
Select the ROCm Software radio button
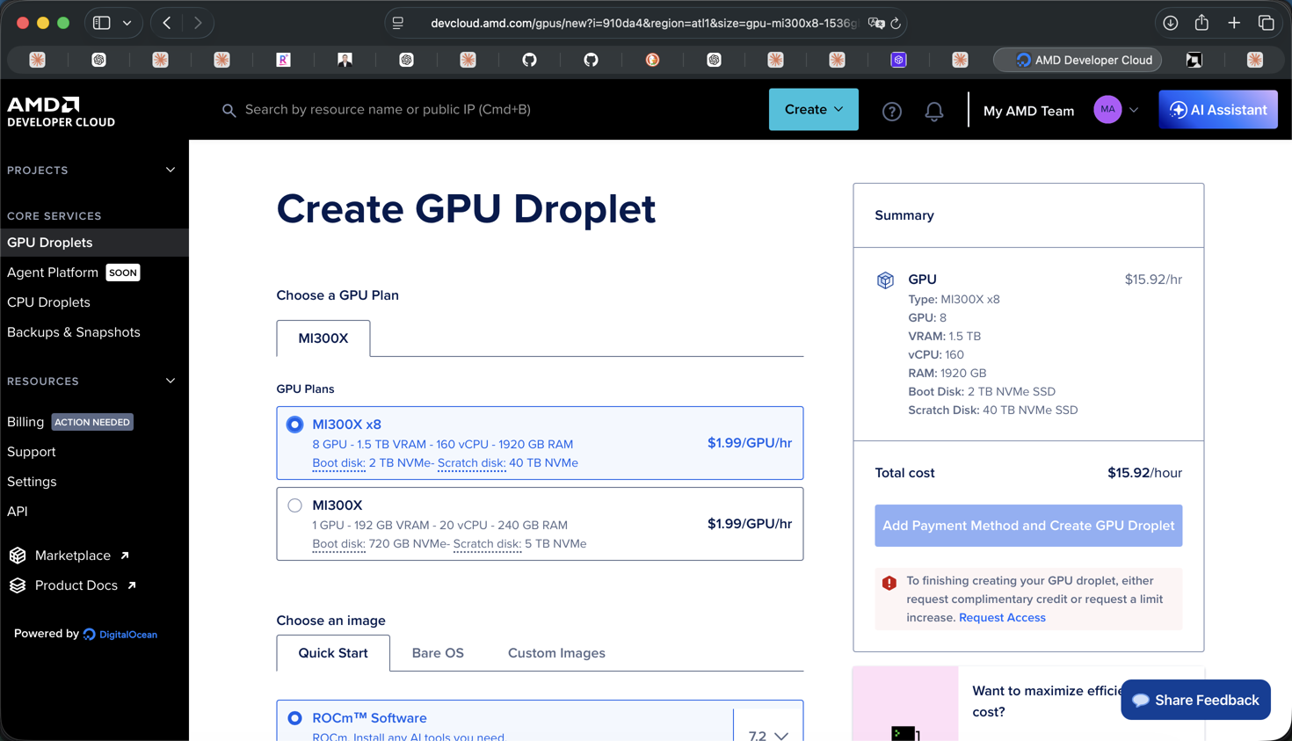pyautogui.click(x=295, y=718)
